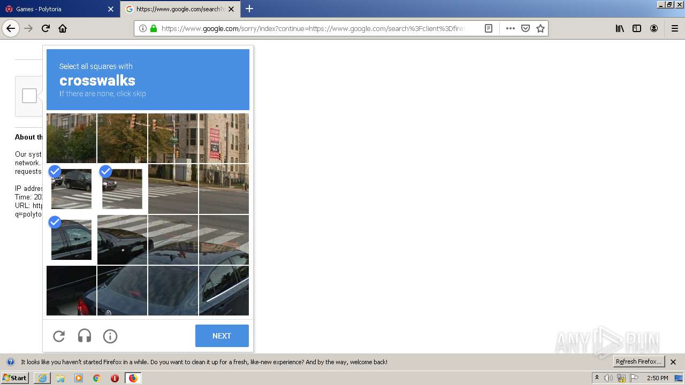The height and width of the screenshot is (385, 685).
Task: Show site information icon in address bar
Action: [143, 28]
